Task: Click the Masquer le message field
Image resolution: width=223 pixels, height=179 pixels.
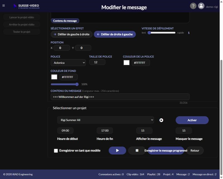Action: 184,130
